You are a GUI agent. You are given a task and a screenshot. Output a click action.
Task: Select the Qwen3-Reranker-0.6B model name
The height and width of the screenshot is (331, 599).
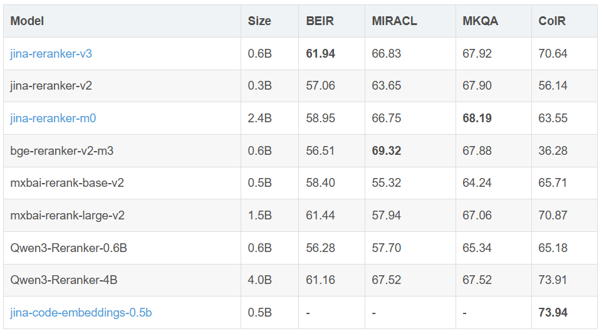69,248
